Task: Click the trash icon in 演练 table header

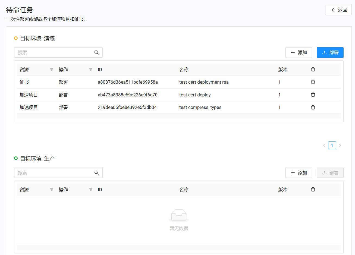Action: point(313,69)
